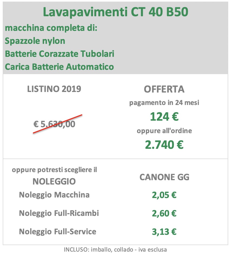This screenshot has height=257, width=232.
Task: Click the INCLUSO imballo footer note
Action: coord(115,250)
